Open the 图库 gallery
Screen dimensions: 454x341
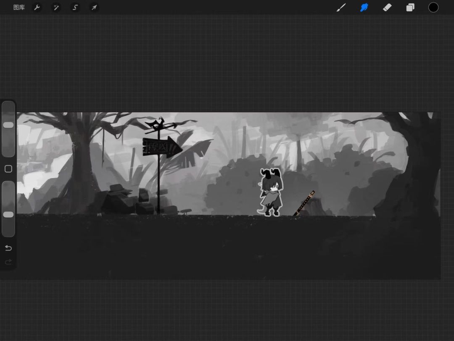point(19,8)
